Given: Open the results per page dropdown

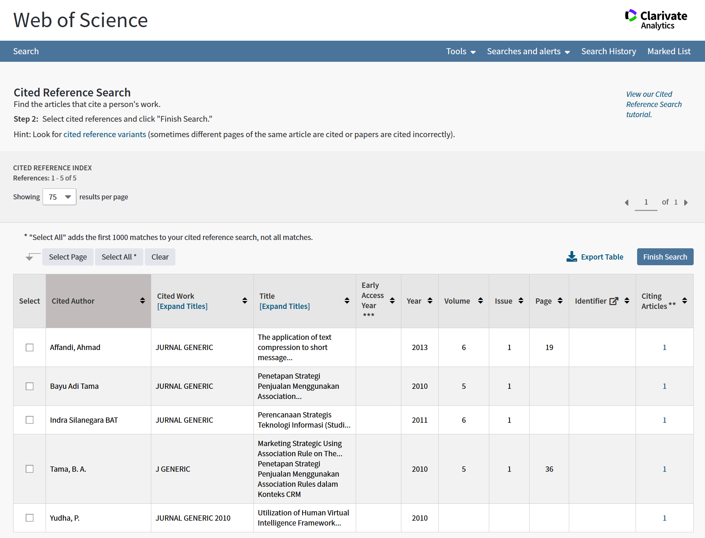Looking at the screenshot, I should (x=60, y=197).
